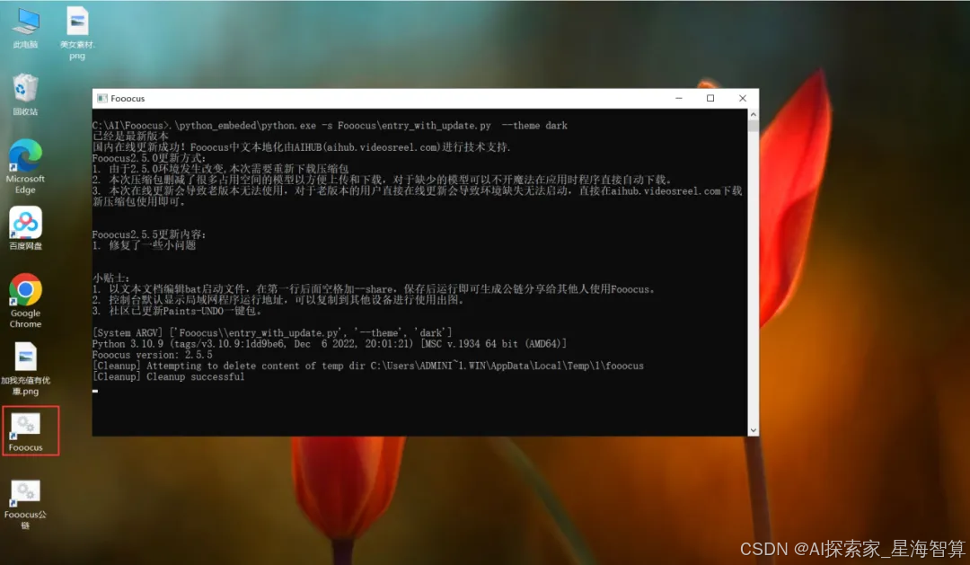
Task: Minimize the Fooocus console window
Action: coord(679,99)
